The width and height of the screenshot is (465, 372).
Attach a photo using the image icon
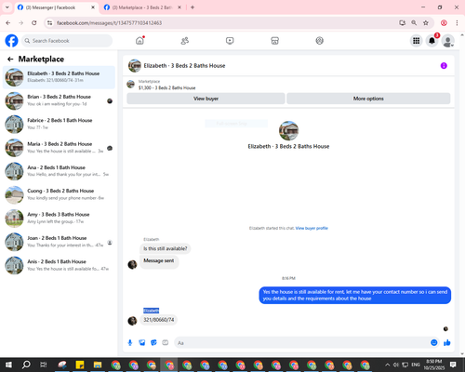click(142, 342)
